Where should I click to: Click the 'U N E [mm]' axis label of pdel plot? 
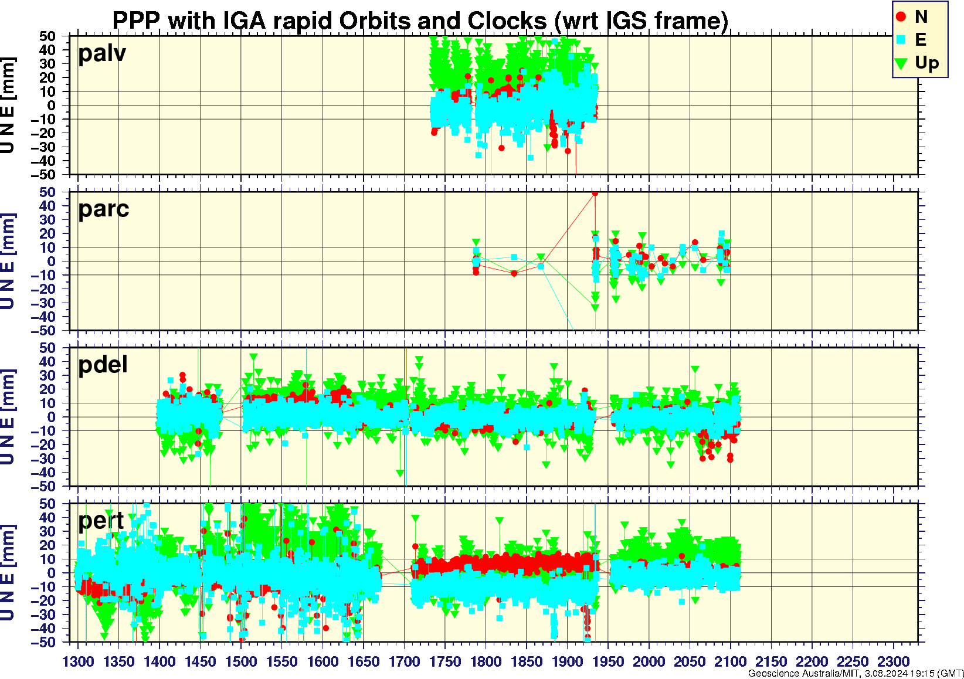[x=8, y=417]
